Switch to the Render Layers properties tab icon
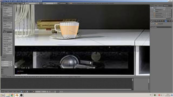173x97 pixels. (157, 21)
